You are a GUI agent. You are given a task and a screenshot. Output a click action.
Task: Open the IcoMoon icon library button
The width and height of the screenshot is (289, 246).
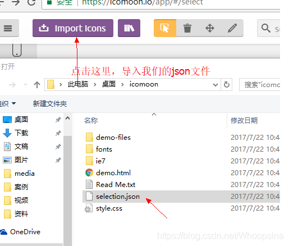click(129, 28)
